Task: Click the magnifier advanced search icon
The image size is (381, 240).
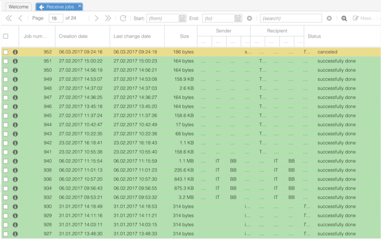Action: (344, 19)
